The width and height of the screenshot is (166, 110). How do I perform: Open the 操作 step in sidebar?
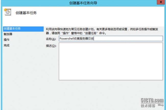click(x=7, y=40)
